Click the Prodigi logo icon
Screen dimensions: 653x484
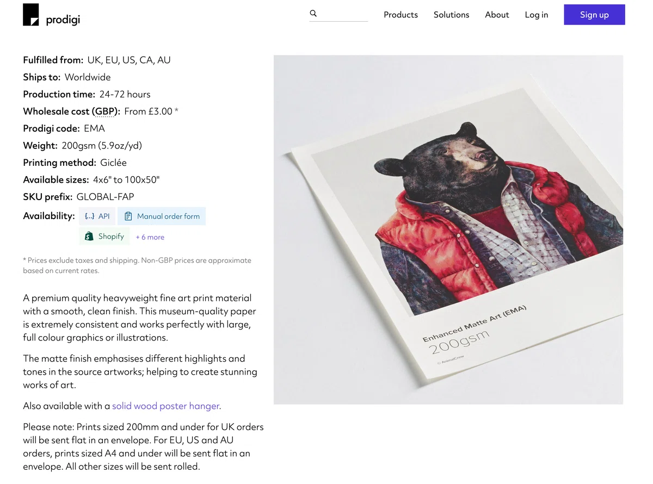click(x=31, y=15)
